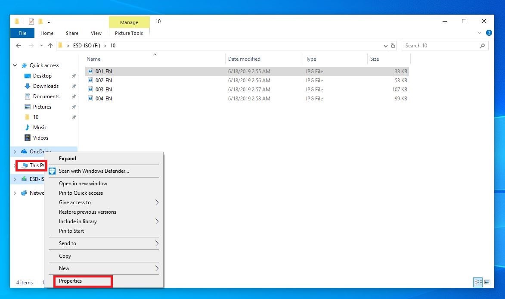Expand the OneDrive tree node
This screenshot has height=299, width=505.
(15, 152)
